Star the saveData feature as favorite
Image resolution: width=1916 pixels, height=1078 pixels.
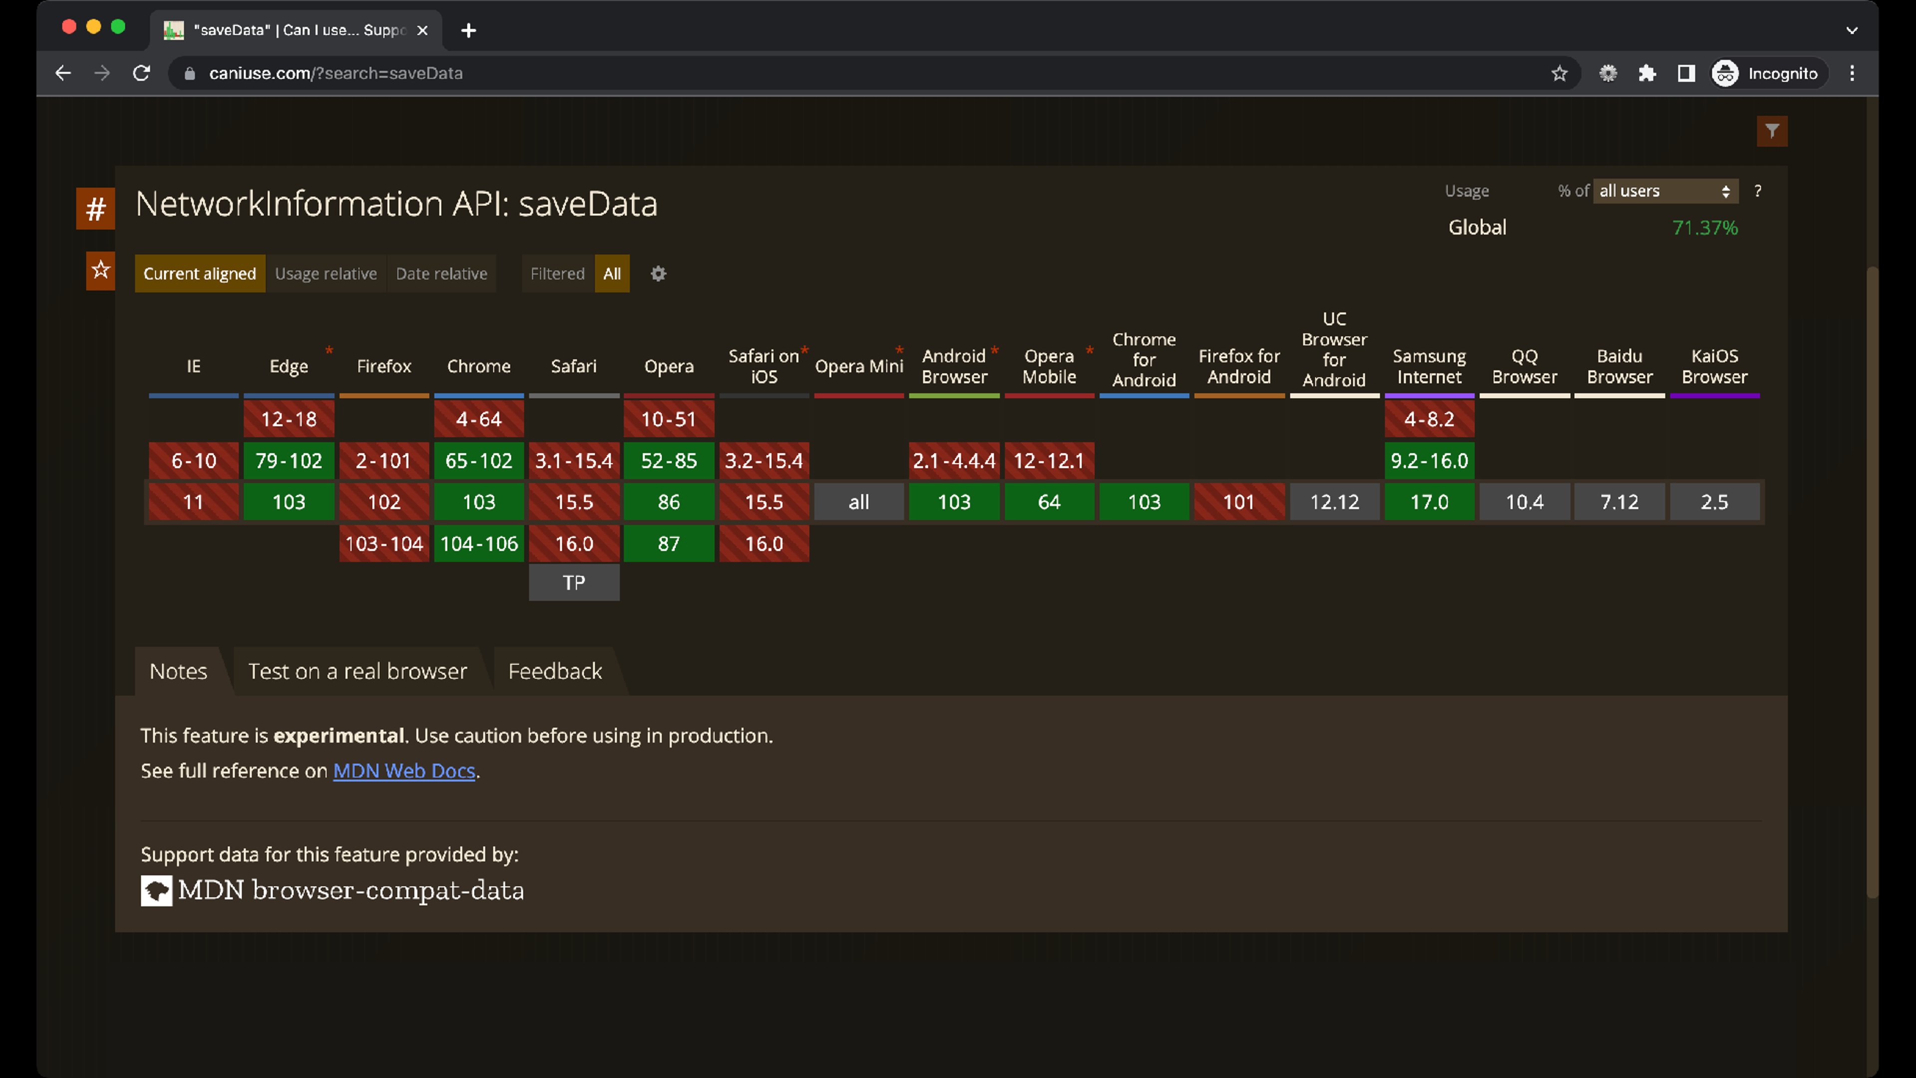tap(100, 270)
